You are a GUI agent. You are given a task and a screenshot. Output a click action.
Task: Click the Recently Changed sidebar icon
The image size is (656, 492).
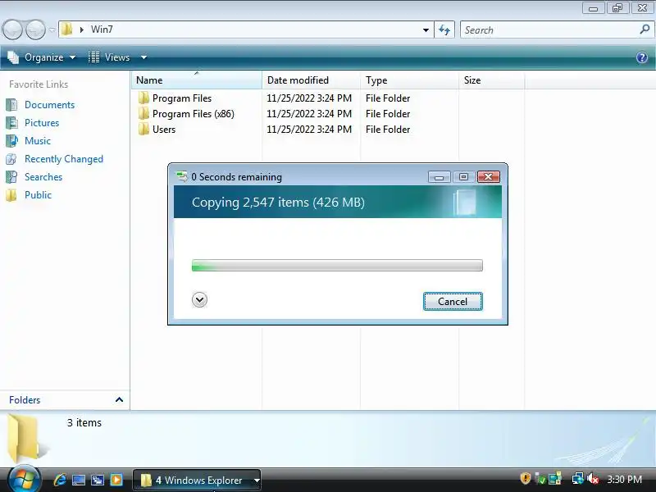click(11, 159)
